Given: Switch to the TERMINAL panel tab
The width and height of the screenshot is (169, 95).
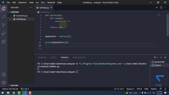Looking at the screenshot, I should click(64, 58).
